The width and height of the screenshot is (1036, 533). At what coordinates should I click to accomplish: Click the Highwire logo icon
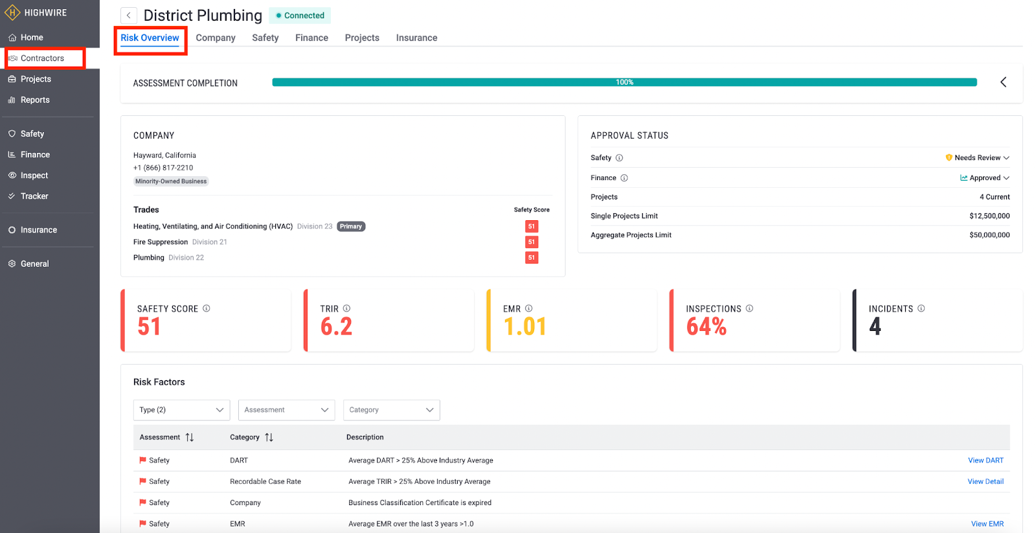12,12
